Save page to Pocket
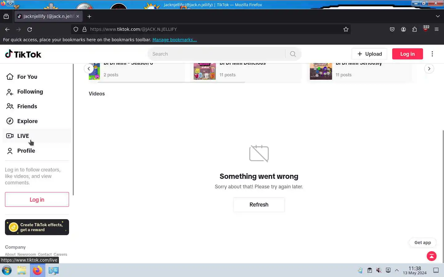444x277 pixels. [392, 29]
